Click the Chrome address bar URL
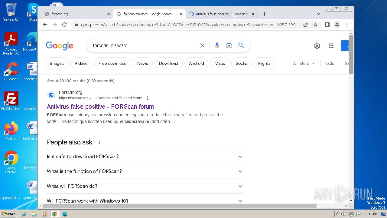 (190, 25)
